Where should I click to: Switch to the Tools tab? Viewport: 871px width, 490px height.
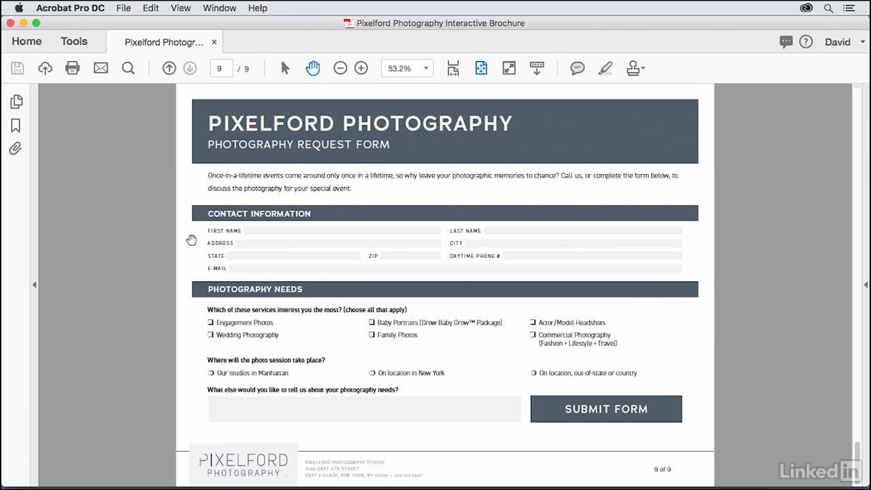tap(74, 42)
